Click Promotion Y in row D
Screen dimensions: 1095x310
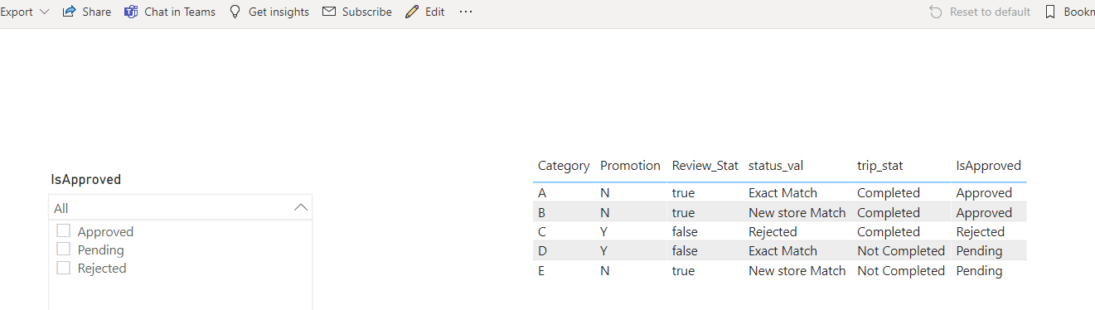603,250
